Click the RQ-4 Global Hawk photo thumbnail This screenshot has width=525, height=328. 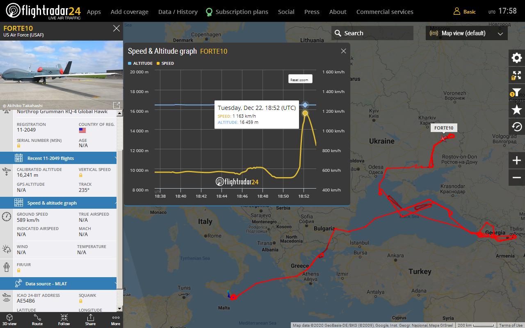click(62, 75)
